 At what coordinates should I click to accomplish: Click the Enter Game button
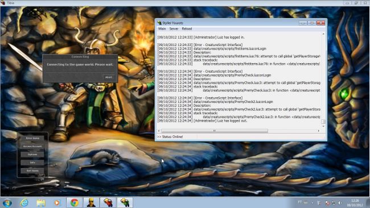[x=32, y=138]
